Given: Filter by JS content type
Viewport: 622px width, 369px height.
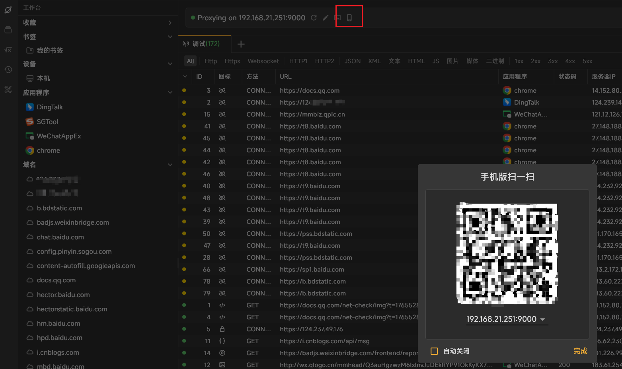Looking at the screenshot, I should (x=436, y=61).
